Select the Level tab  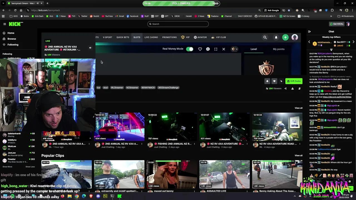(254, 49)
